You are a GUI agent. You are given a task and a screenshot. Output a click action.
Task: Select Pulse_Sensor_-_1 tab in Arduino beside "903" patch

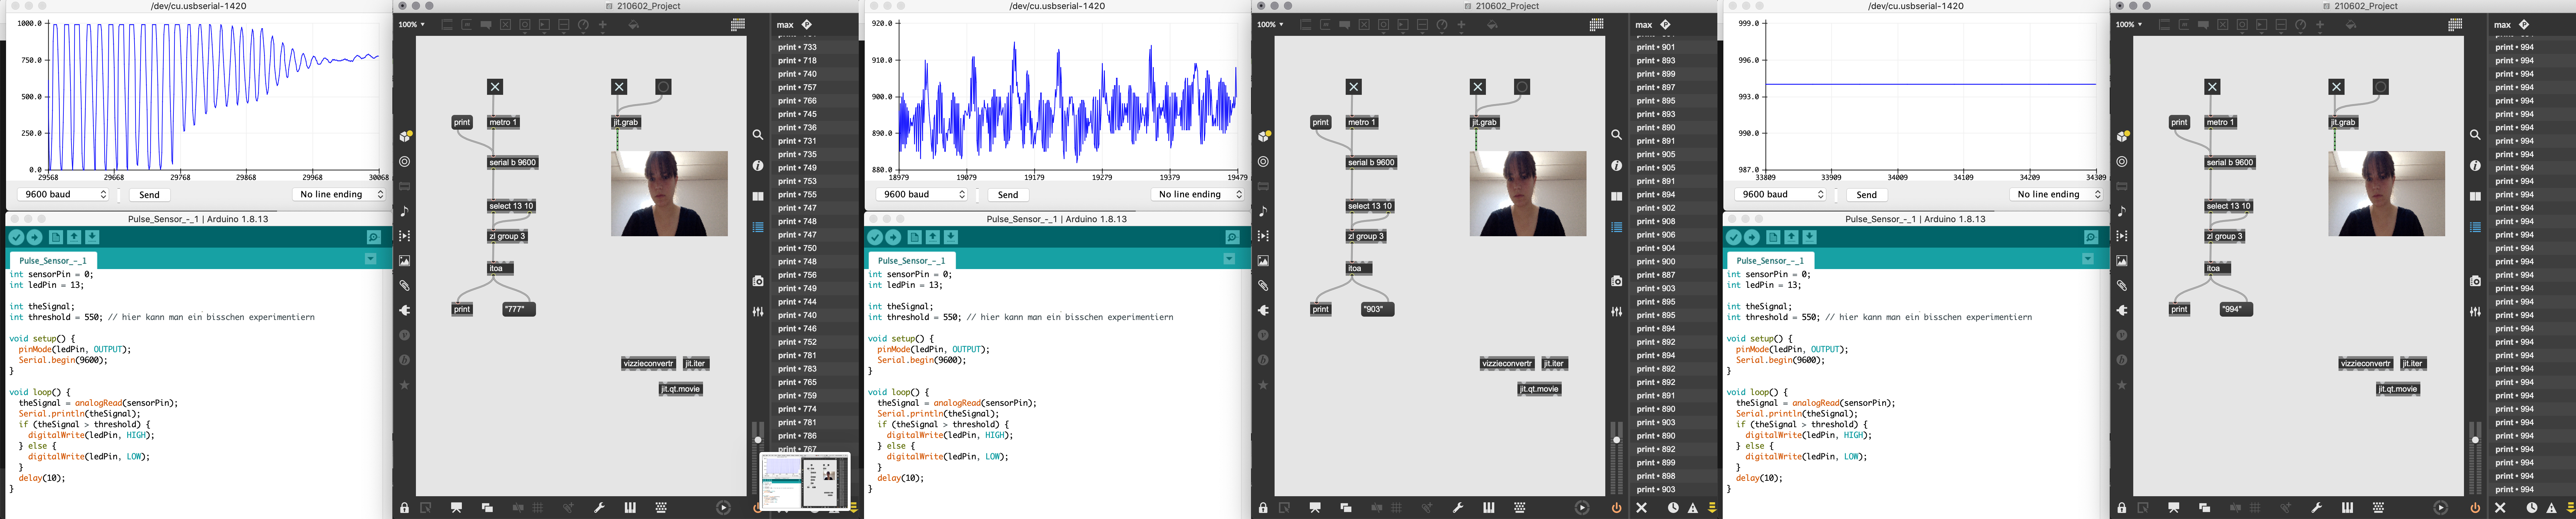[x=912, y=260]
